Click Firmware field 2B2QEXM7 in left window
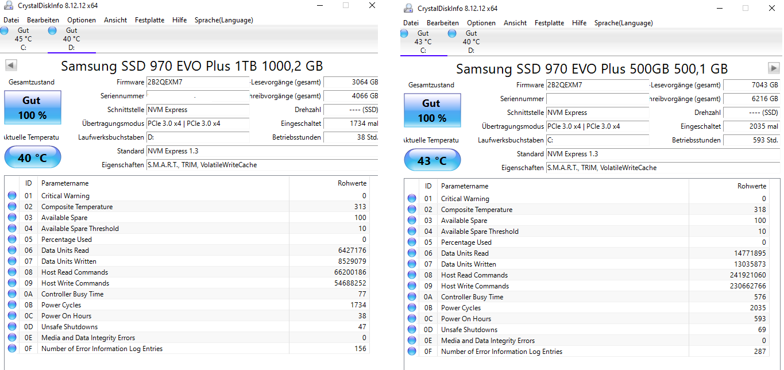The image size is (784, 370). point(198,82)
